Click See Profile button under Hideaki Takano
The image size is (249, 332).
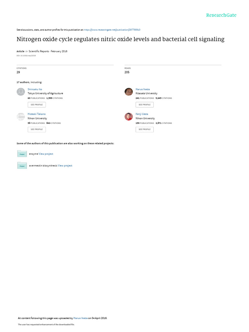(37, 129)
